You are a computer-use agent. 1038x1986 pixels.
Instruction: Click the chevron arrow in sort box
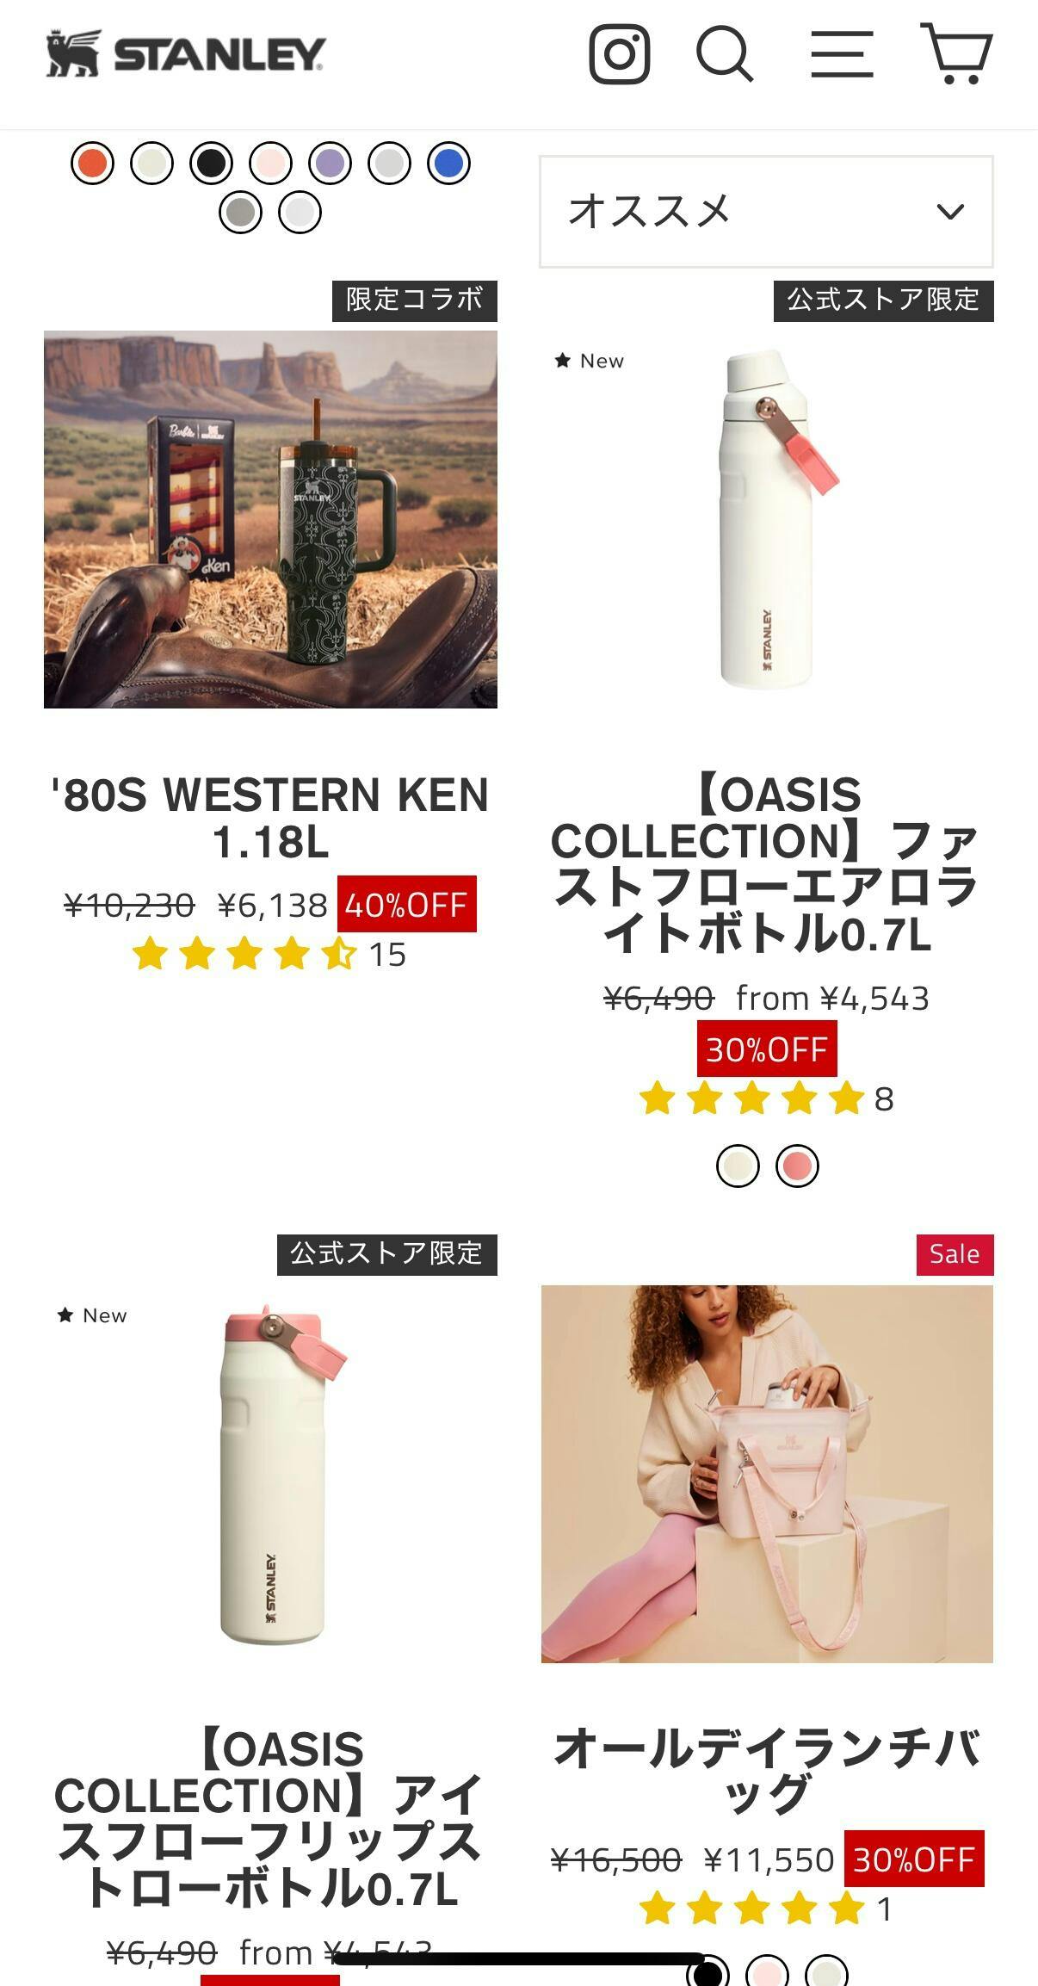[x=950, y=212]
